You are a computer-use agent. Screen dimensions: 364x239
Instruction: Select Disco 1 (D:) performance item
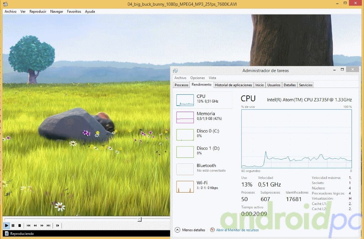tap(203, 152)
